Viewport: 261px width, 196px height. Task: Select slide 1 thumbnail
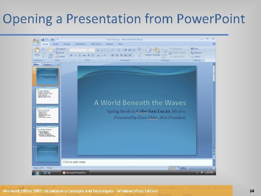pyautogui.click(x=47, y=76)
